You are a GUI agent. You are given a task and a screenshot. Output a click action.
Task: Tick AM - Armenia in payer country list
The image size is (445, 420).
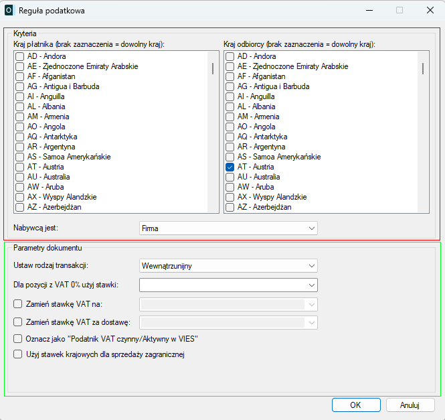19,117
